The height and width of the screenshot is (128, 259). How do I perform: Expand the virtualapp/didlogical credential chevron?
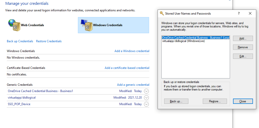click(146, 98)
